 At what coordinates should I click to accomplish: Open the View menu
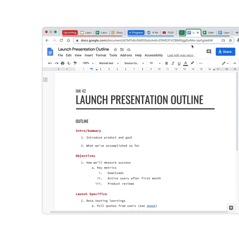click(x=78, y=55)
